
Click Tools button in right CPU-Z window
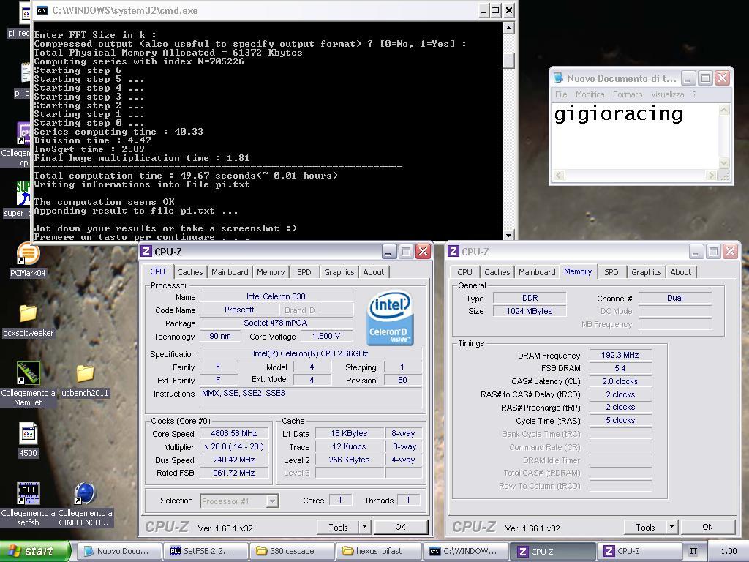click(x=645, y=527)
